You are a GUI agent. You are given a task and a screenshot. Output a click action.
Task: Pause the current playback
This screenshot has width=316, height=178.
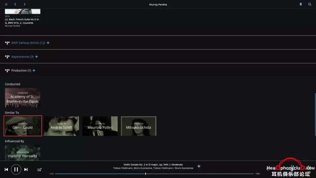pyautogui.click(x=16, y=169)
